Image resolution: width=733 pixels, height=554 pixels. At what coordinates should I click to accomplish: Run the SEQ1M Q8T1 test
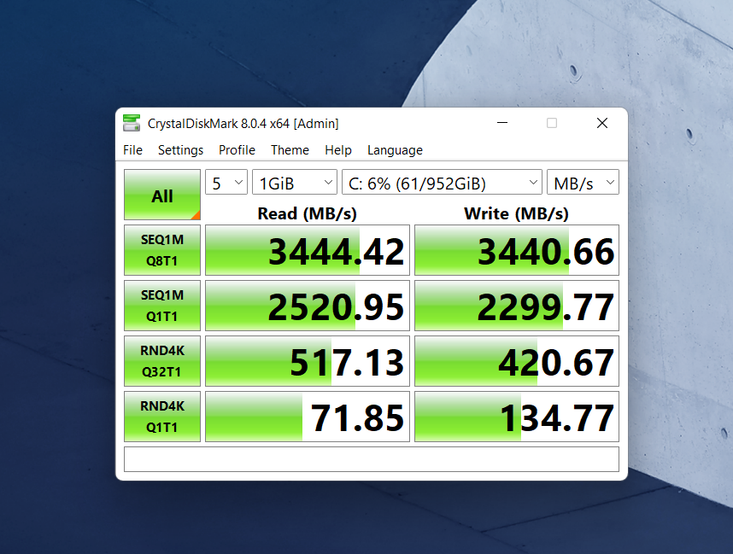coord(162,250)
